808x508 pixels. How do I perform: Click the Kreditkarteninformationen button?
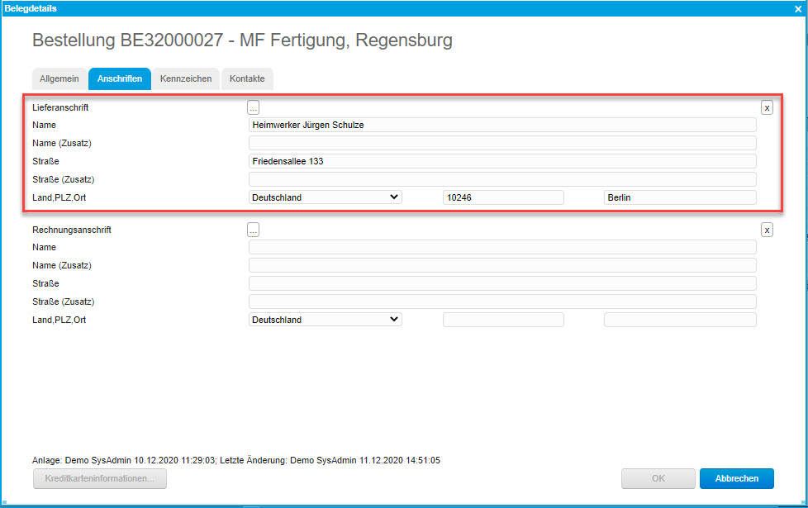[x=99, y=478]
